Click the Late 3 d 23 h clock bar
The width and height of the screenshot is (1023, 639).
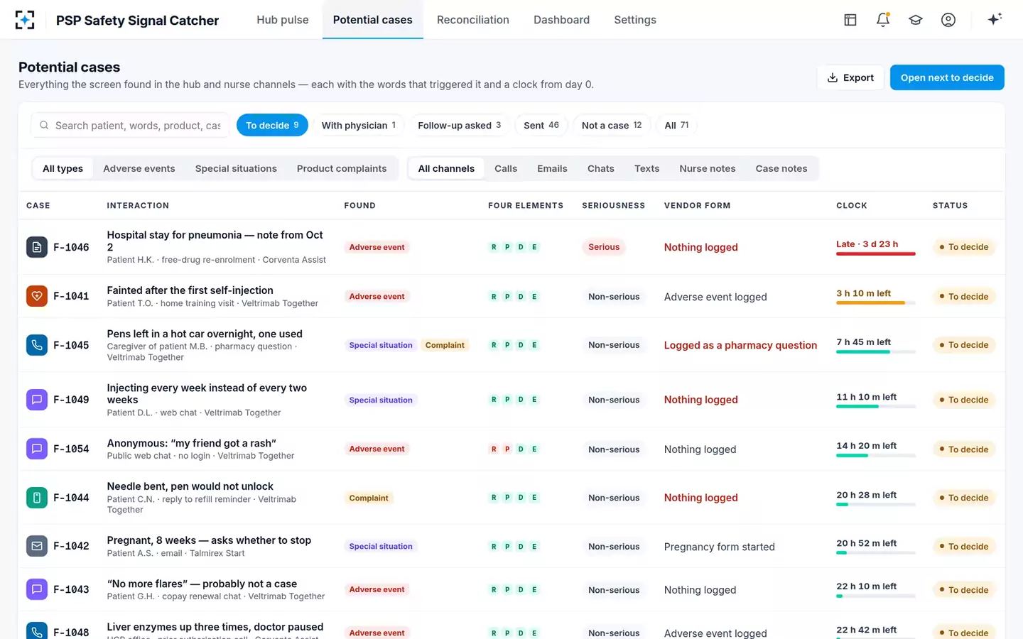[876, 253]
